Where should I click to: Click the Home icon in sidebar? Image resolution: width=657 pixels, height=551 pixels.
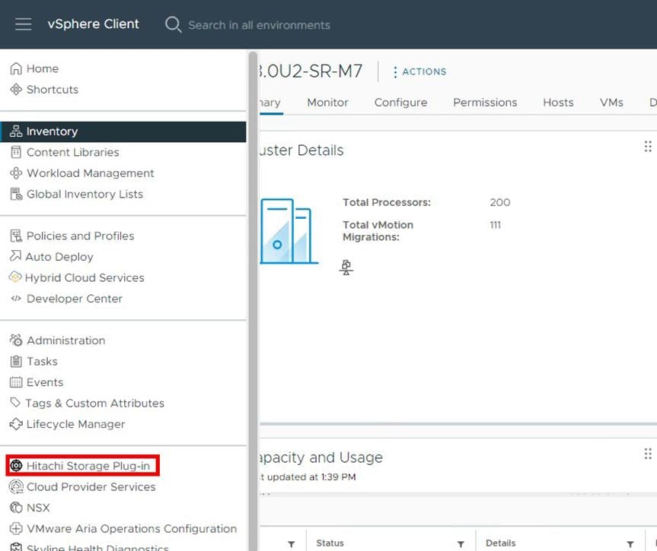pyautogui.click(x=16, y=68)
